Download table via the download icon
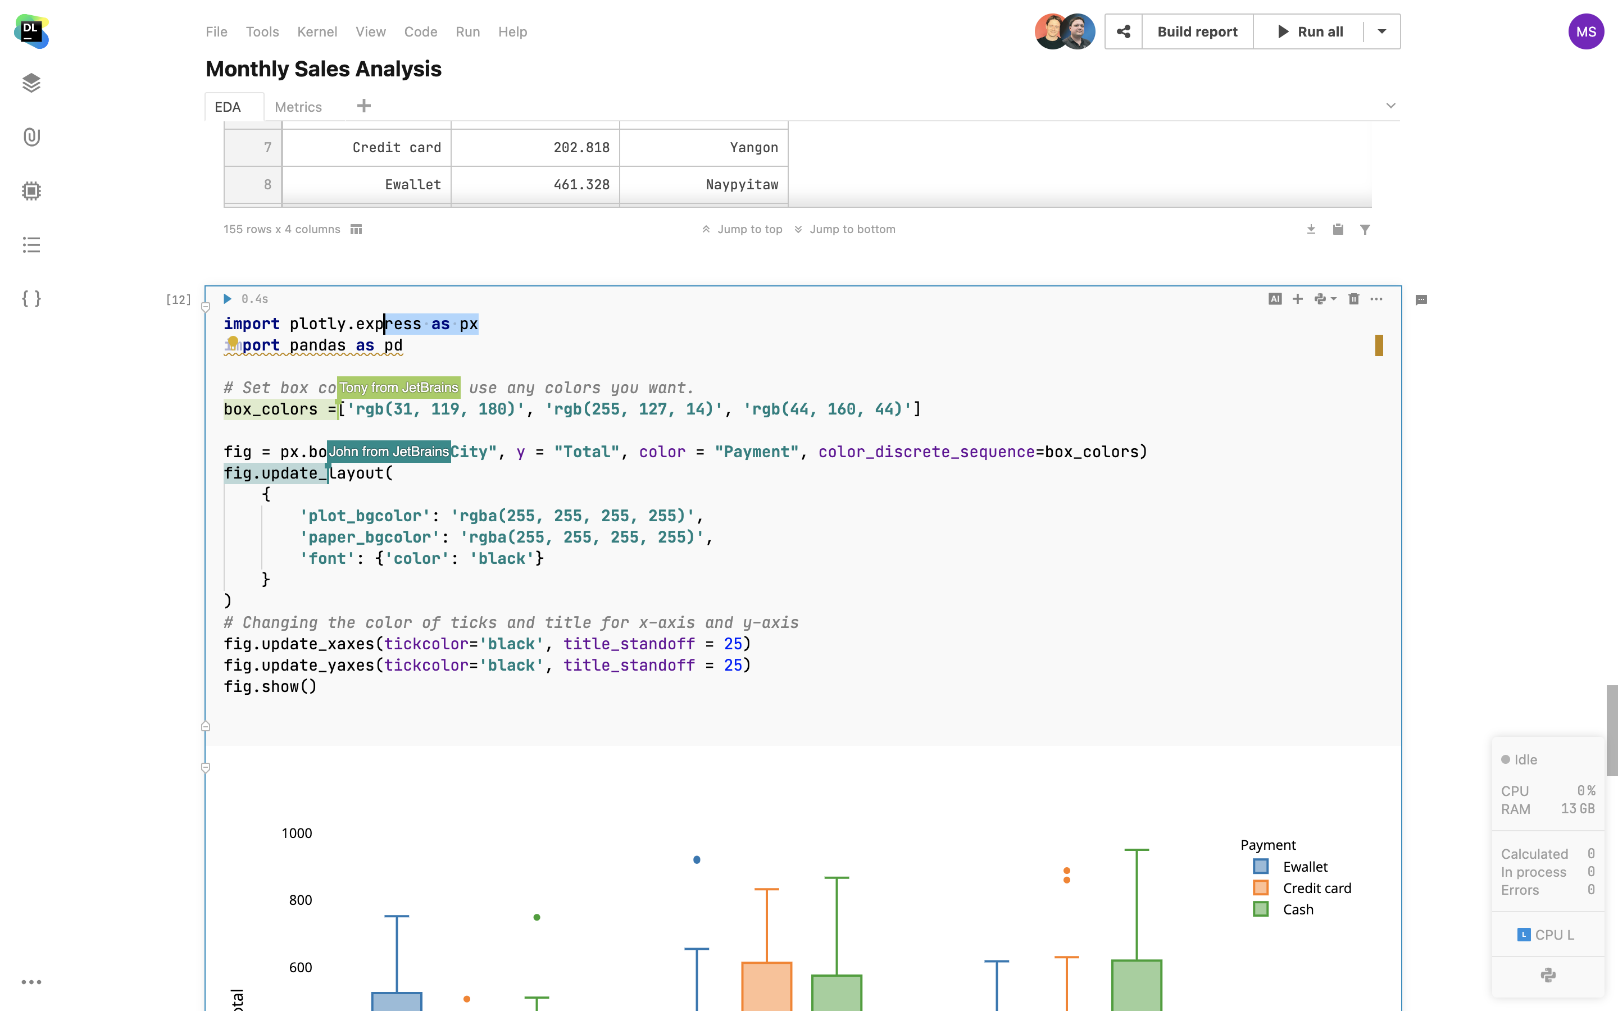This screenshot has width=1618, height=1011. pos(1311,229)
